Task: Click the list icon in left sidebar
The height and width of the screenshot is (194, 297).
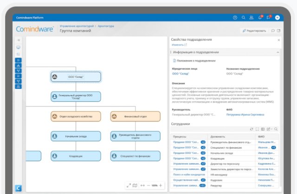Action: (19, 54)
